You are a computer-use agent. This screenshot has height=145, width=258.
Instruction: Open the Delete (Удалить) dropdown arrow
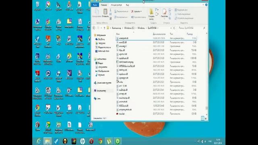point(141,11)
